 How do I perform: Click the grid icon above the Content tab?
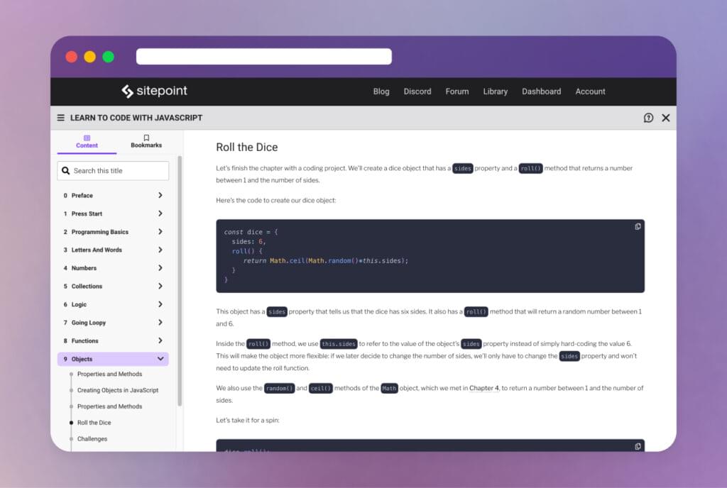click(87, 138)
